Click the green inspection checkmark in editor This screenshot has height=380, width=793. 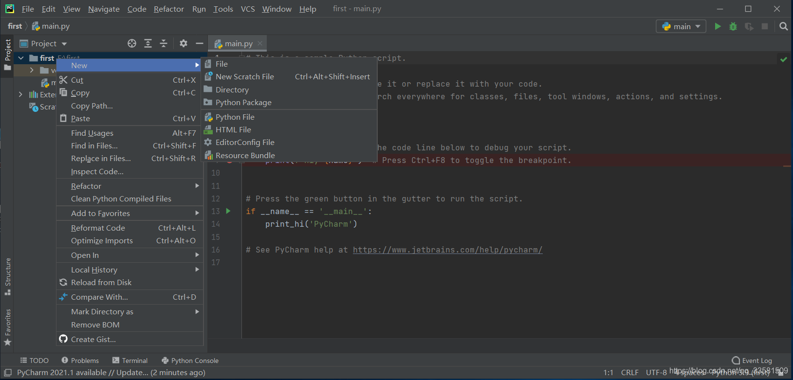tap(784, 59)
